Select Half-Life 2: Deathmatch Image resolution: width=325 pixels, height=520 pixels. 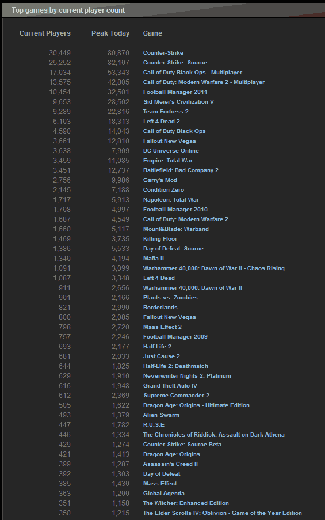tap(175, 366)
